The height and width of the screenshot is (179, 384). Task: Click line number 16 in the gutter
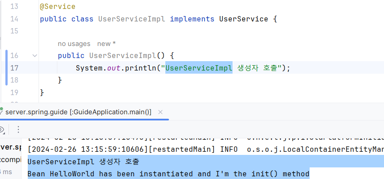[14, 56]
